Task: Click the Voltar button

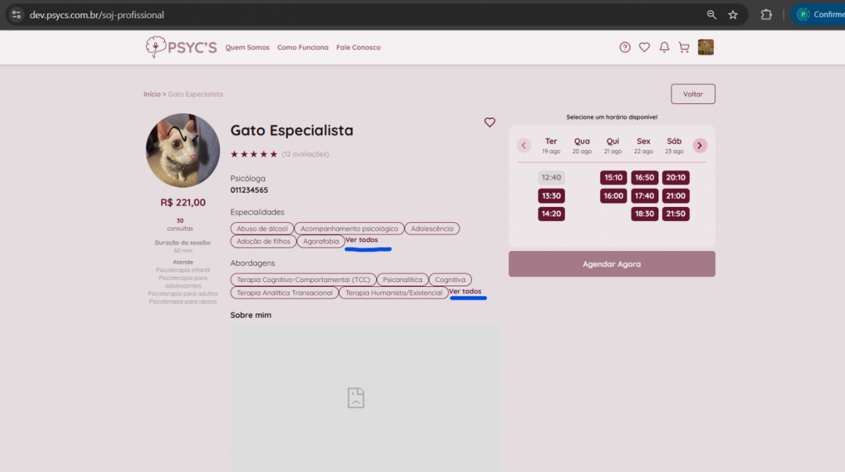Action: 693,94
